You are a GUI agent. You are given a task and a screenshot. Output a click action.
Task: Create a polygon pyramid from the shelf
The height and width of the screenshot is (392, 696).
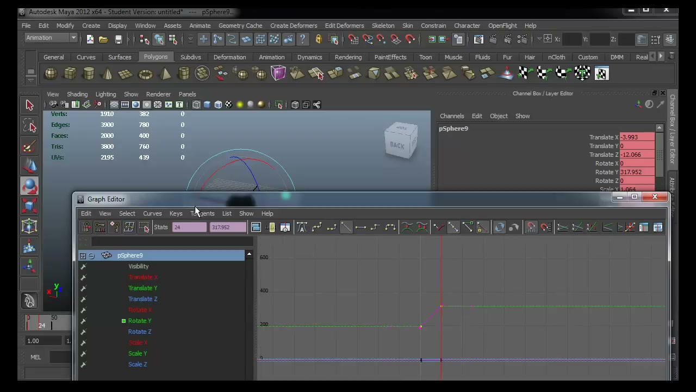point(165,73)
